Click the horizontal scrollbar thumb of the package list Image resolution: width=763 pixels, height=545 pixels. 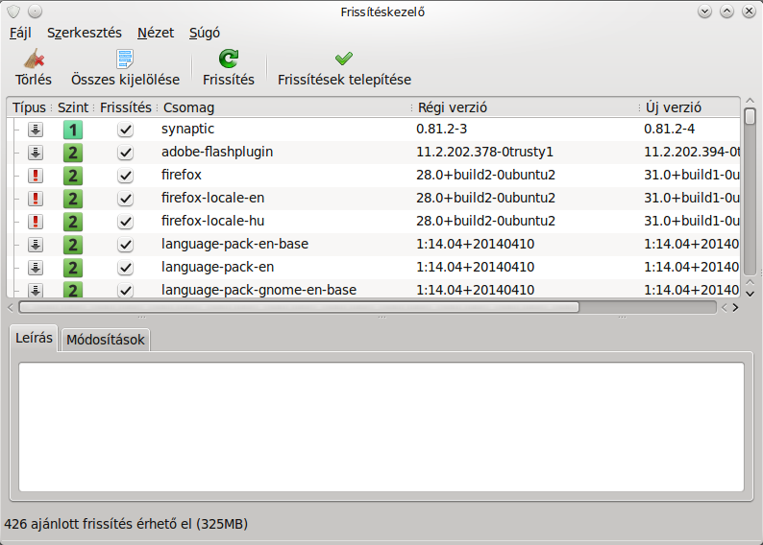299,307
